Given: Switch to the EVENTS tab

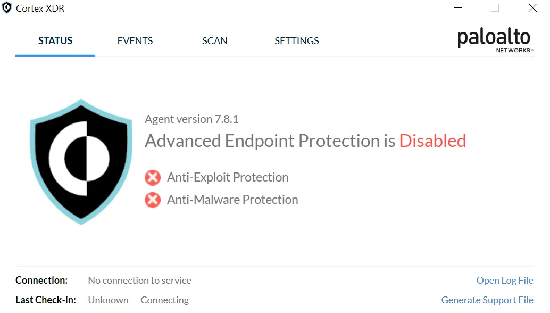Looking at the screenshot, I should [135, 41].
